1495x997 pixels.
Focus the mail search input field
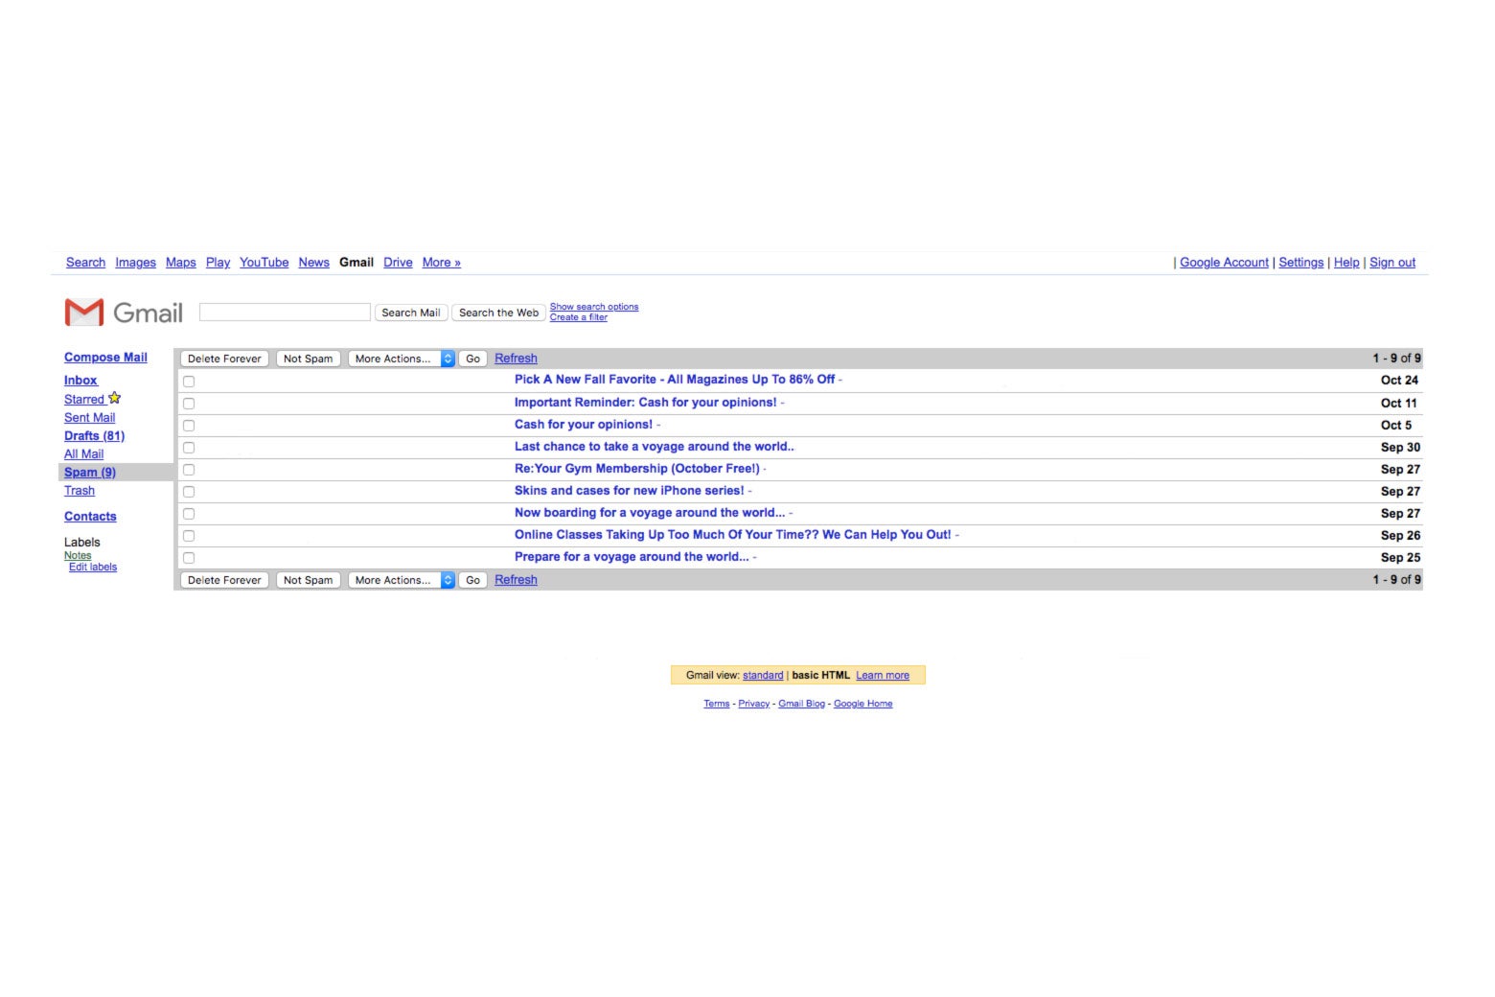(x=285, y=312)
